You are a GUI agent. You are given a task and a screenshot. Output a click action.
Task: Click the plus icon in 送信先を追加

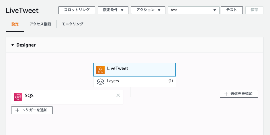pyautogui.click(x=226, y=94)
